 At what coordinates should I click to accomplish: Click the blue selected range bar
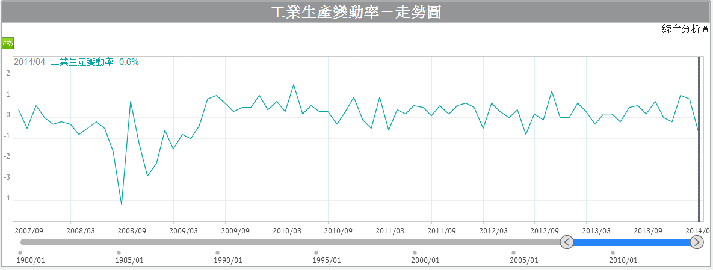click(x=632, y=242)
